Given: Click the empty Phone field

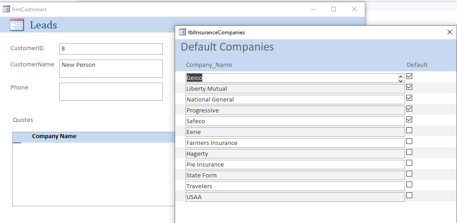Looking at the screenshot, I should pos(111,92).
